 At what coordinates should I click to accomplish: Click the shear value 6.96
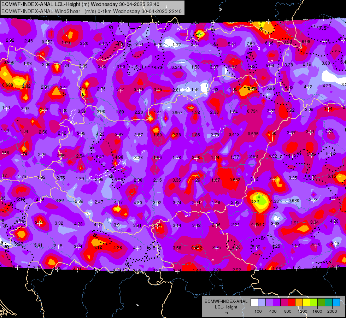(270, 88)
